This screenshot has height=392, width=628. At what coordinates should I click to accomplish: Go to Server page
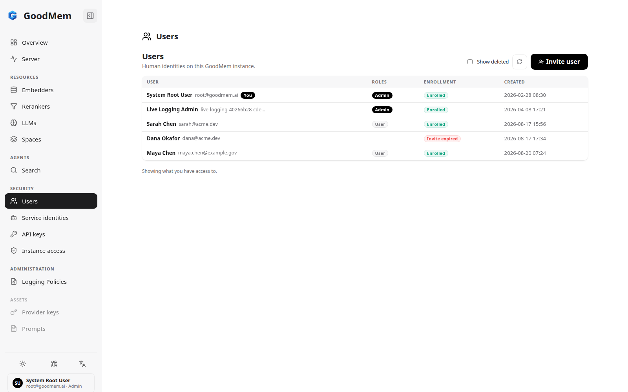tap(51, 59)
